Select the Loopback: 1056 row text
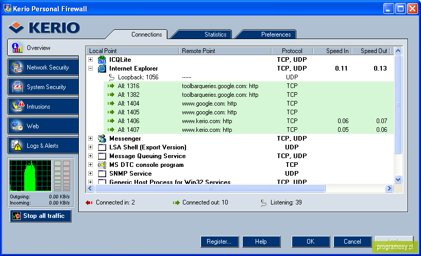 tap(138, 77)
